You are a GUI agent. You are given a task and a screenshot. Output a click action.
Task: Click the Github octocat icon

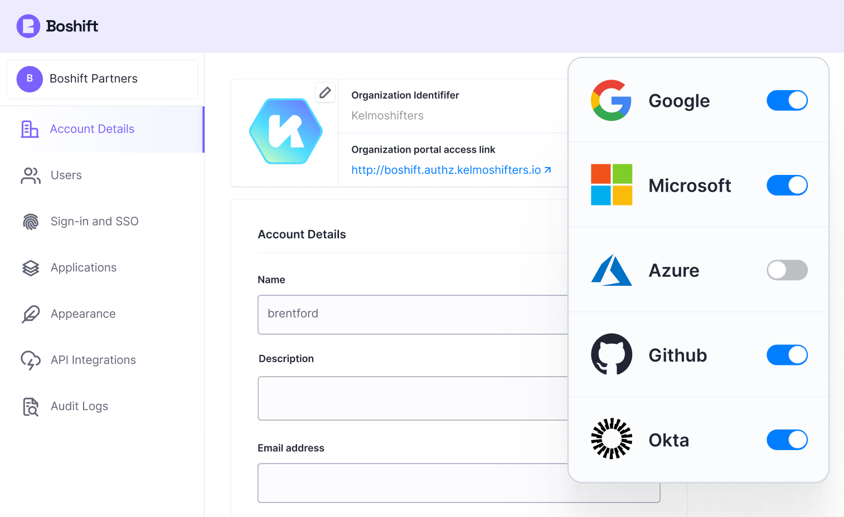click(612, 354)
